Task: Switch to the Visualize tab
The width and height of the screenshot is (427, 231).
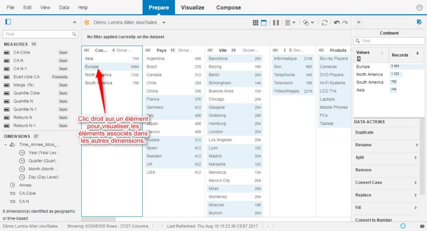Action: click(192, 8)
